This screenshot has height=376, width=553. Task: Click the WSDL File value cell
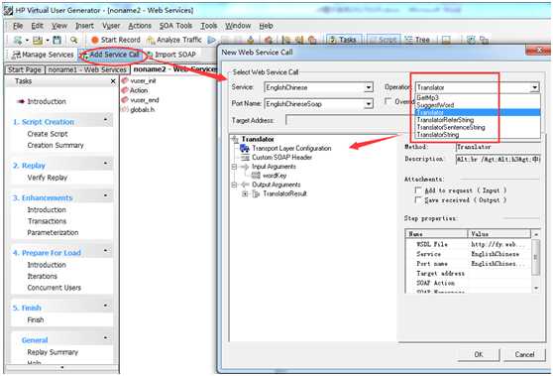[x=499, y=244]
